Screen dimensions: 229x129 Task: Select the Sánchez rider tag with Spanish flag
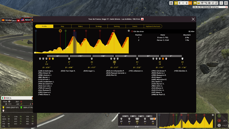[x=6, y=20]
